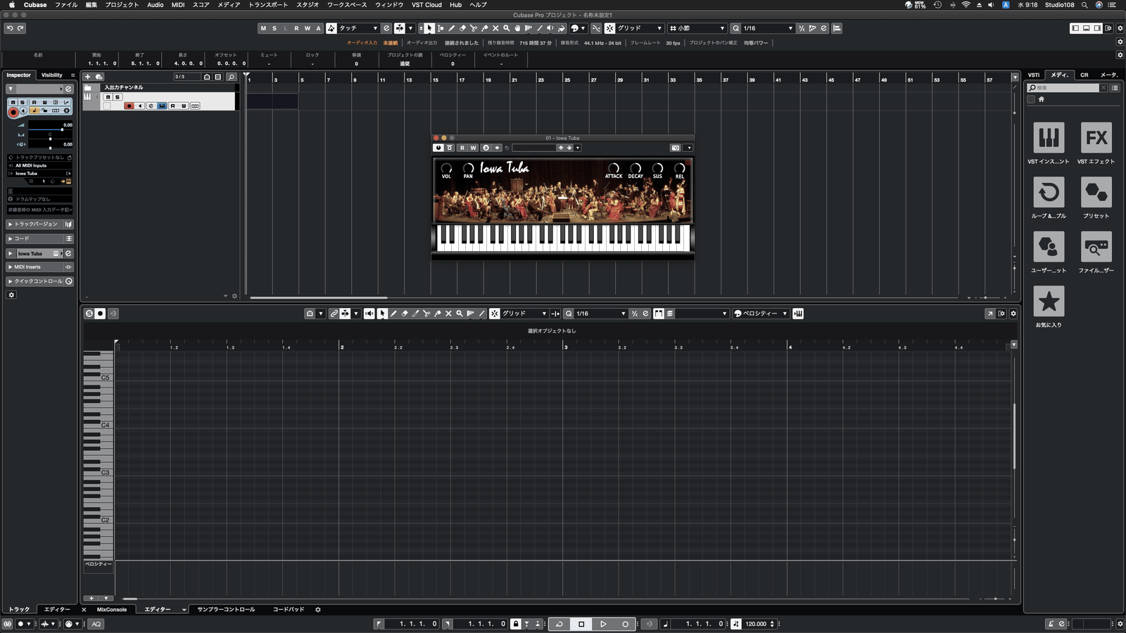The image size is (1126, 633).
Task: Open the トランスポート menu
Action: [268, 5]
